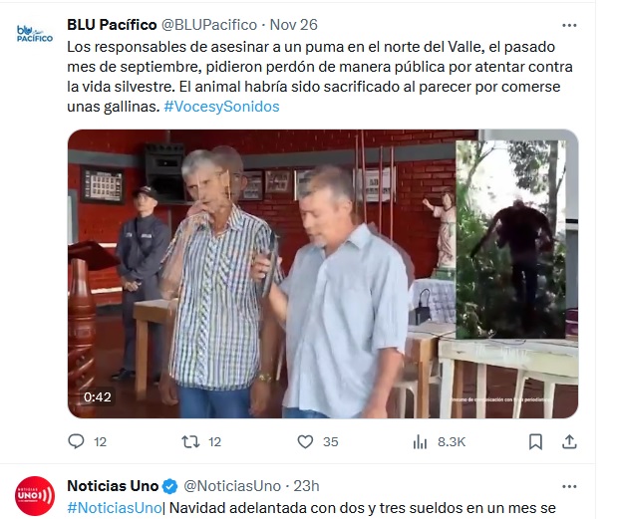Bookmark the BLU Pacífico tweet
618x519 pixels.
tap(535, 441)
